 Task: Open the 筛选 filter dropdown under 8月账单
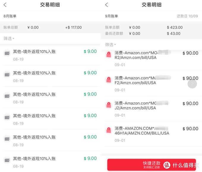[9, 39]
